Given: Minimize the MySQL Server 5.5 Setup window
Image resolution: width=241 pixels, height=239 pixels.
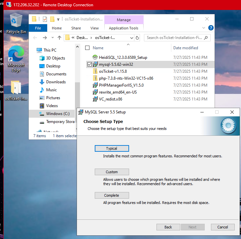Looking at the screenshot, I should click(202, 112).
